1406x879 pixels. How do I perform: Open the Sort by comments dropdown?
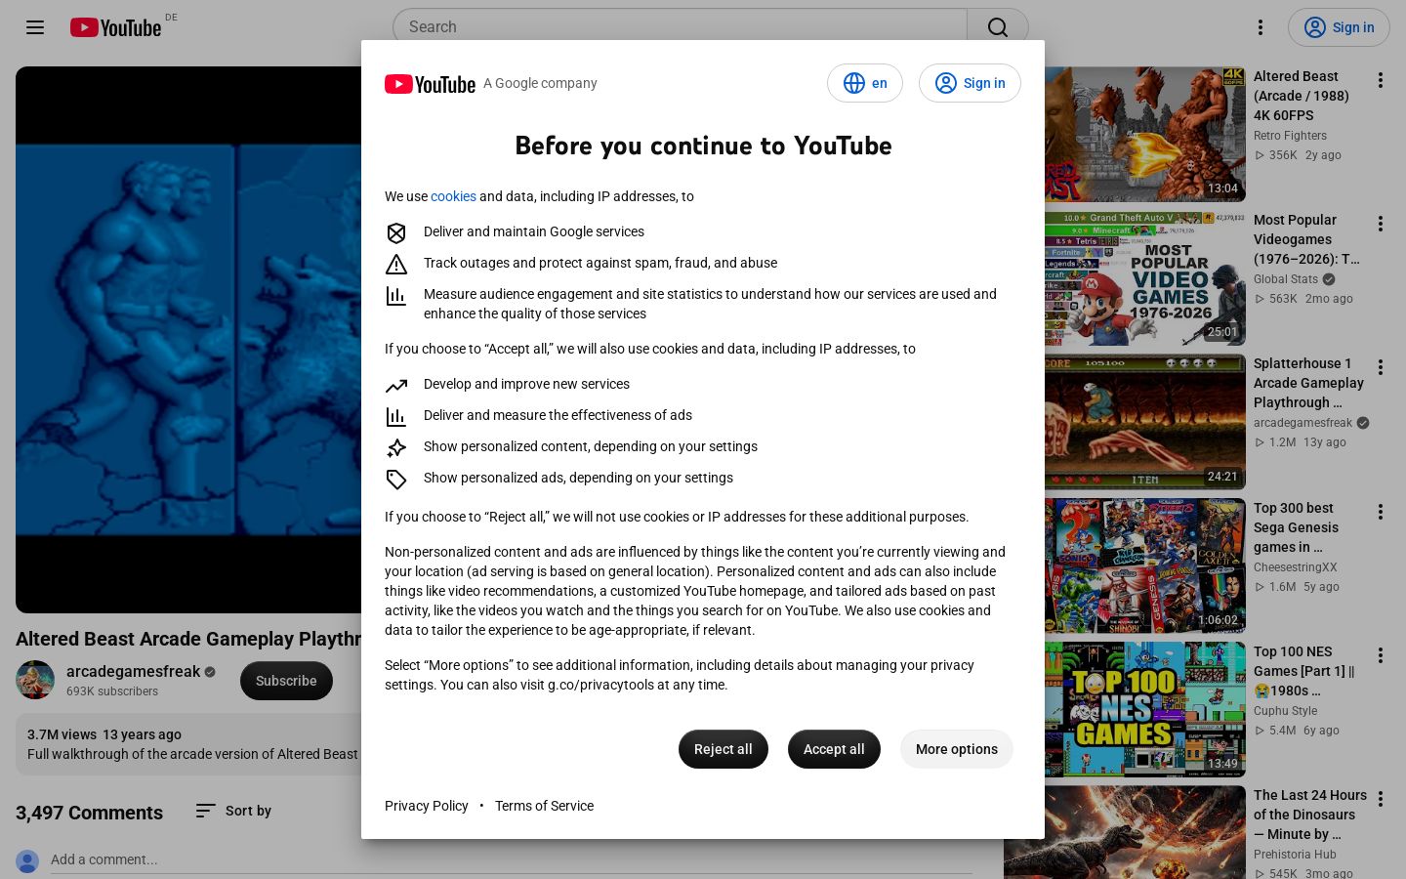(x=233, y=811)
